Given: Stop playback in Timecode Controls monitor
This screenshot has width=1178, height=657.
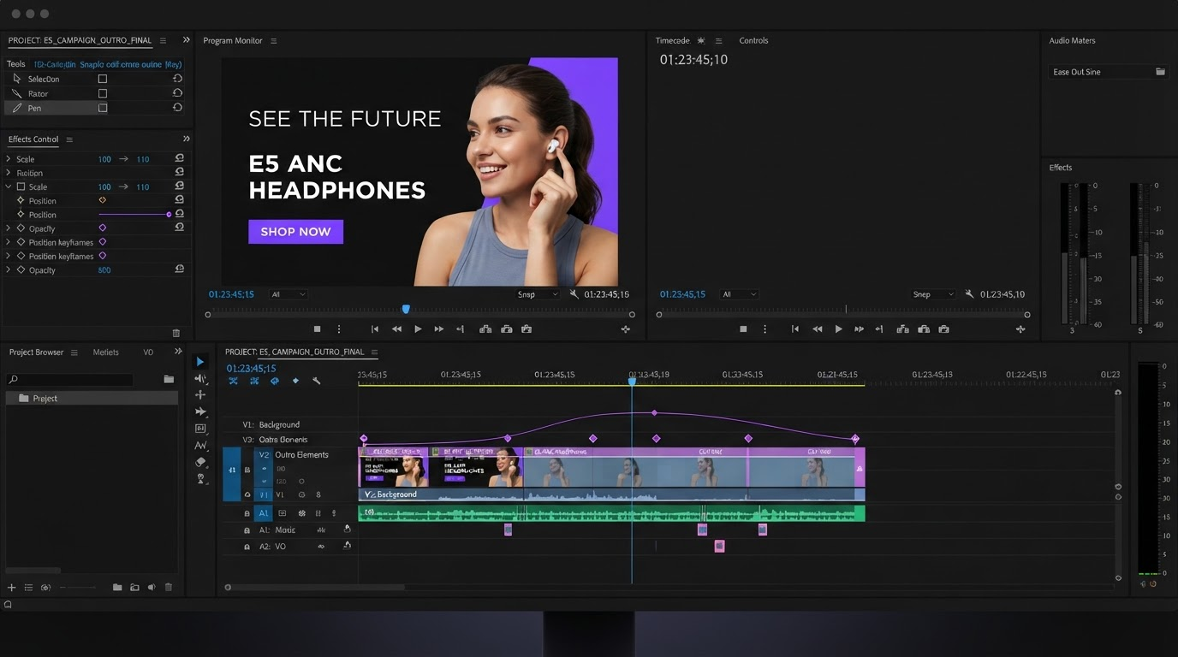Looking at the screenshot, I should (x=743, y=328).
